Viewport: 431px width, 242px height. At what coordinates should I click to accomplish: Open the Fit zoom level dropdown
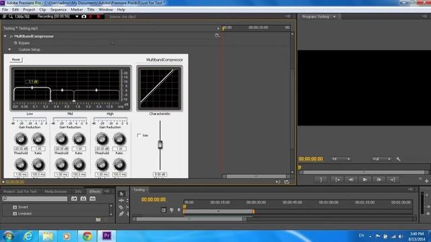[x=341, y=159]
